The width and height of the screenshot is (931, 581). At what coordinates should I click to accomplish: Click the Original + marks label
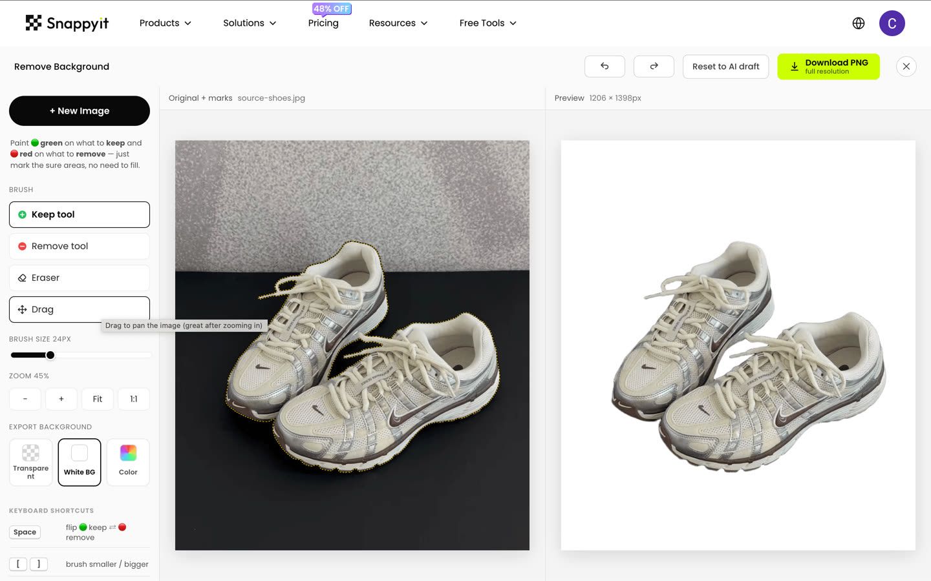(200, 98)
